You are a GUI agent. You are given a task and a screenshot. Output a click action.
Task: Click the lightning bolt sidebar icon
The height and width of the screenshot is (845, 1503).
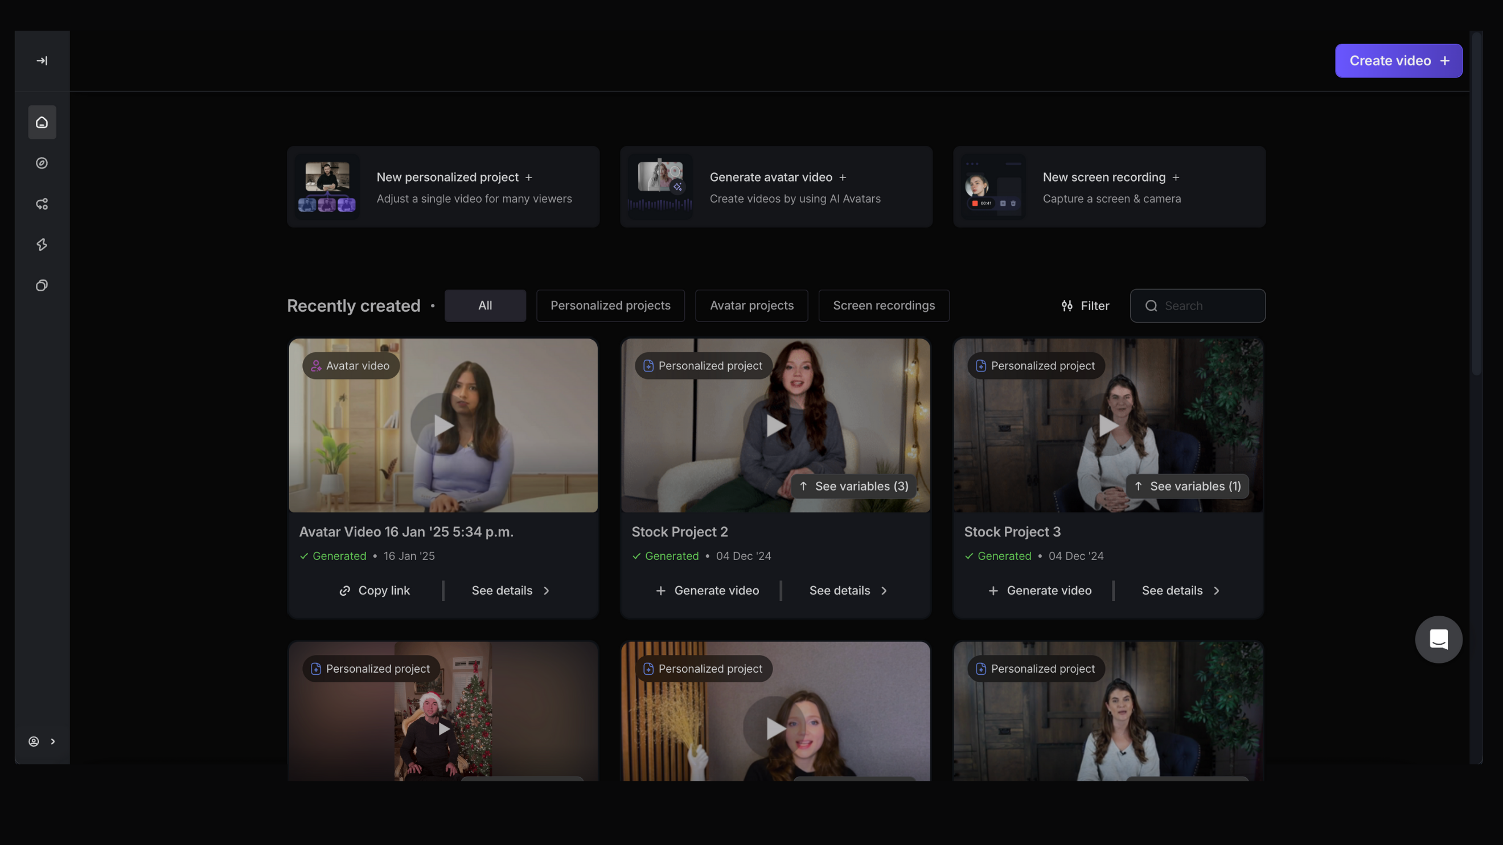42,245
